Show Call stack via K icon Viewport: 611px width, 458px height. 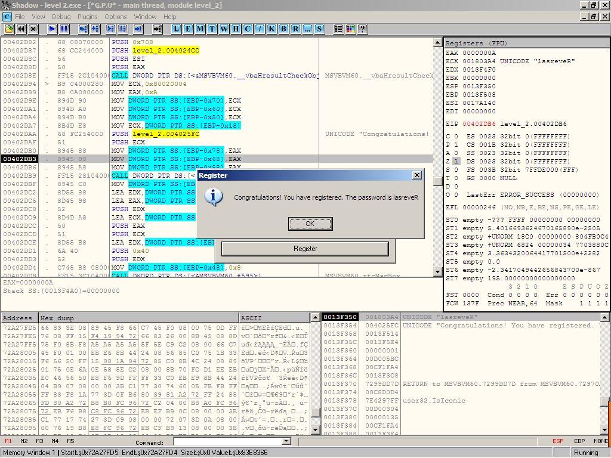(x=271, y=29)
